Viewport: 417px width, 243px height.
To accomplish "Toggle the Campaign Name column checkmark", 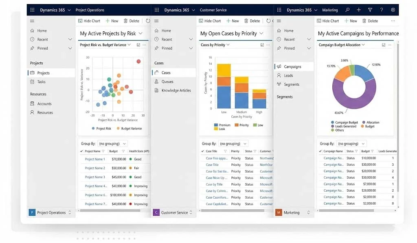I will [x=320, y=151].
